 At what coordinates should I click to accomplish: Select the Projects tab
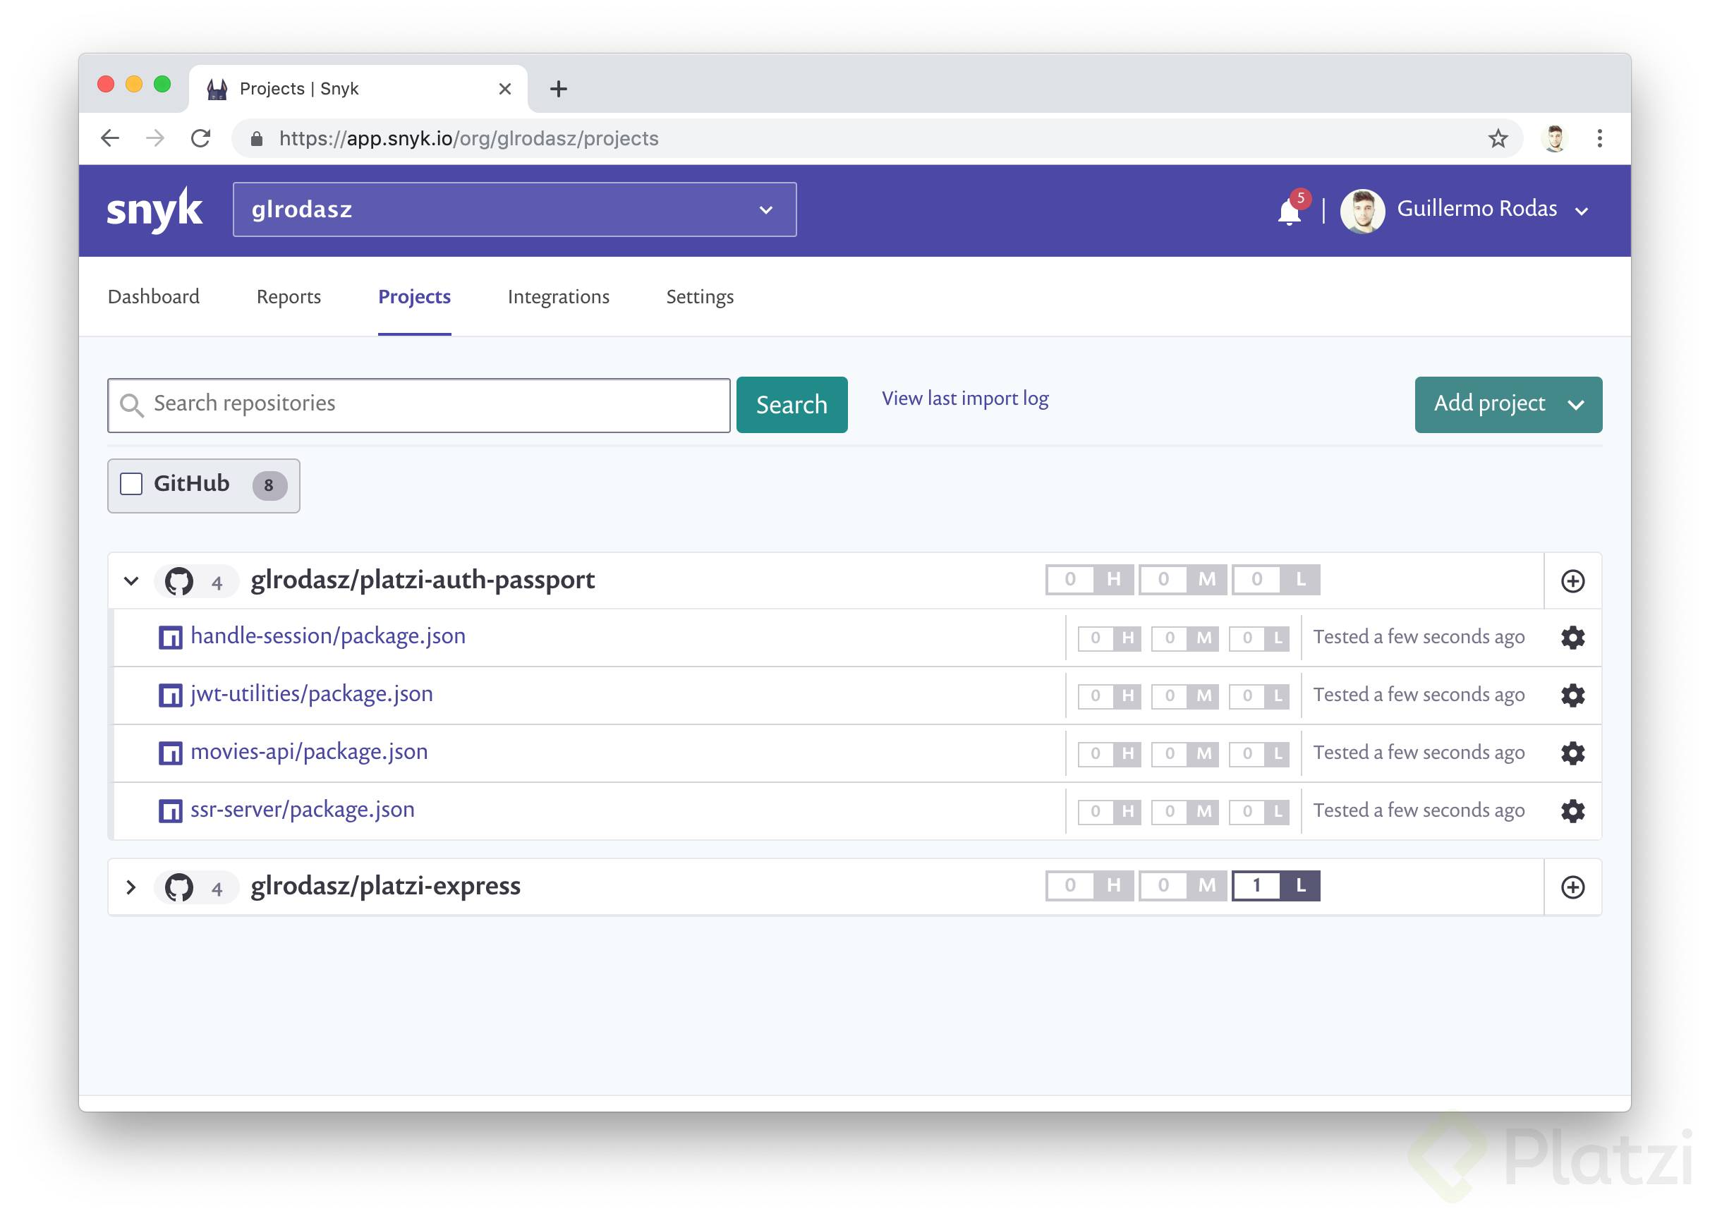pyautogui.click(x=414, y=296)
